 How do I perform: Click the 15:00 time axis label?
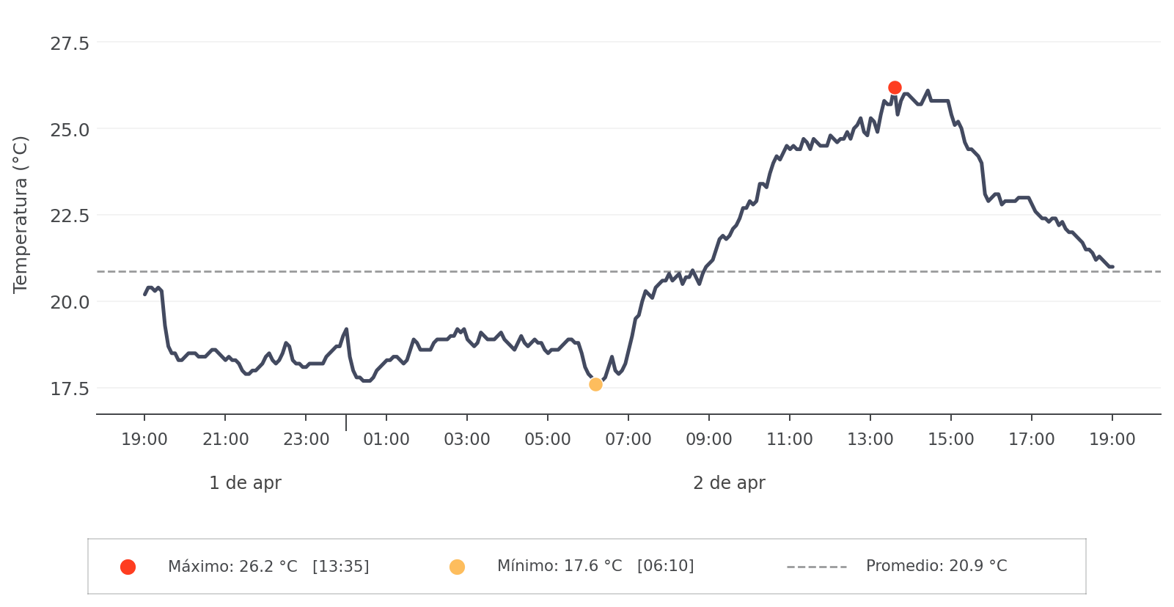pos(951,440)
